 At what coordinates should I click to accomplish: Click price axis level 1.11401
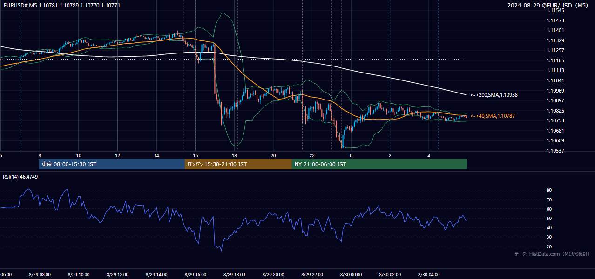pyautogui.click(x=555, y=30)
